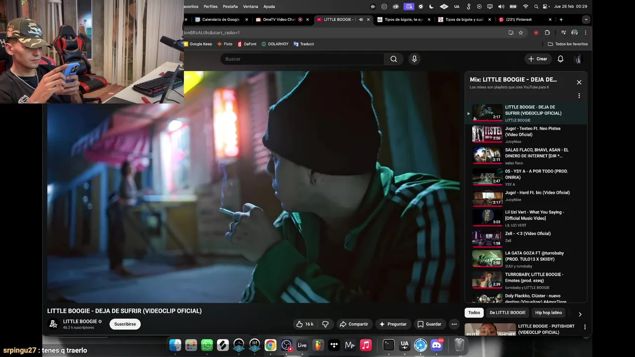The height and width of the screenshot is (357, 635).
Task: Click the Suscribirse button
Action: point(125,324)
